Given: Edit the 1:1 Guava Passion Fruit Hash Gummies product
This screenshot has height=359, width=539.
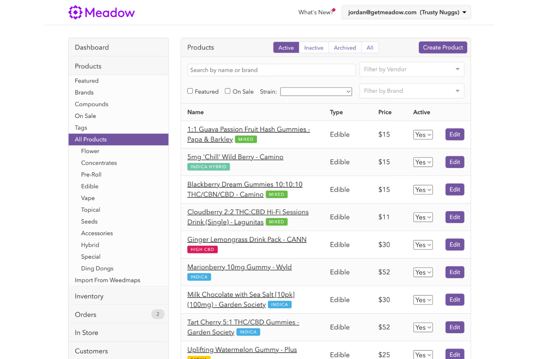Looking at the screenshot, I should tap(455, 134).
